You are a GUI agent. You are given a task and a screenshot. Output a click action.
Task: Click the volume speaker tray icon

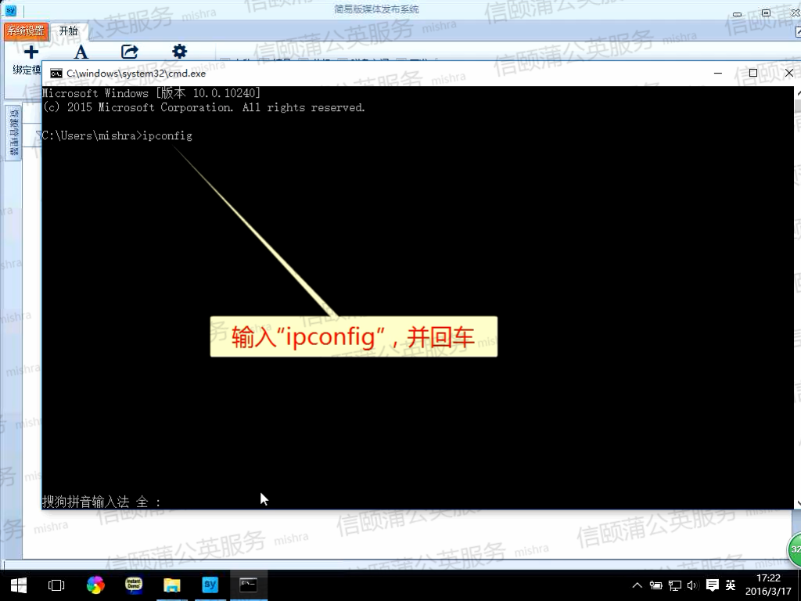pyautogui.click(x=691, y=585)
